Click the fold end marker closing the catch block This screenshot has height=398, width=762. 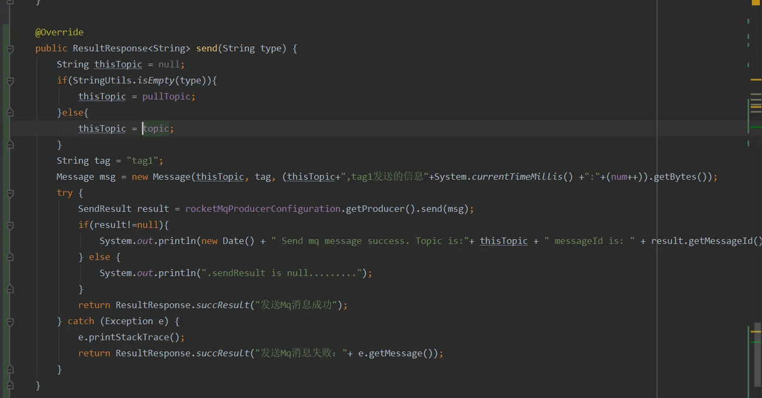(10, 370)
